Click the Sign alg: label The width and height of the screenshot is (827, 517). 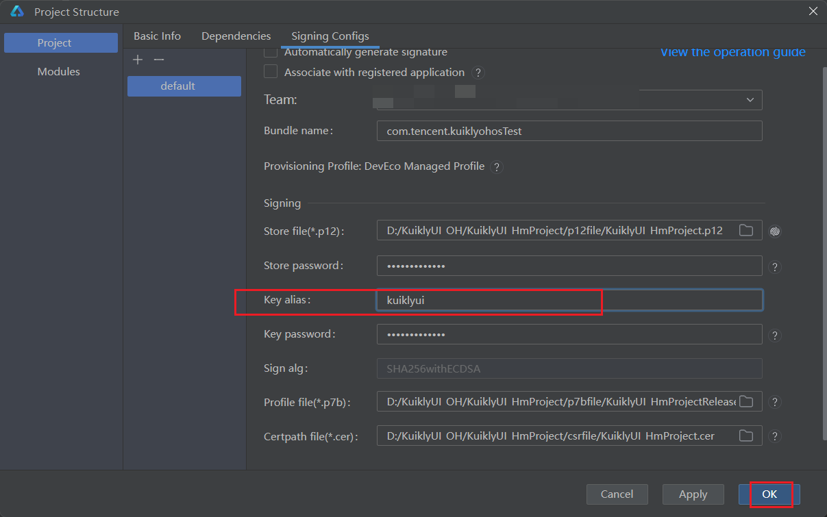(x=286, y=368)
